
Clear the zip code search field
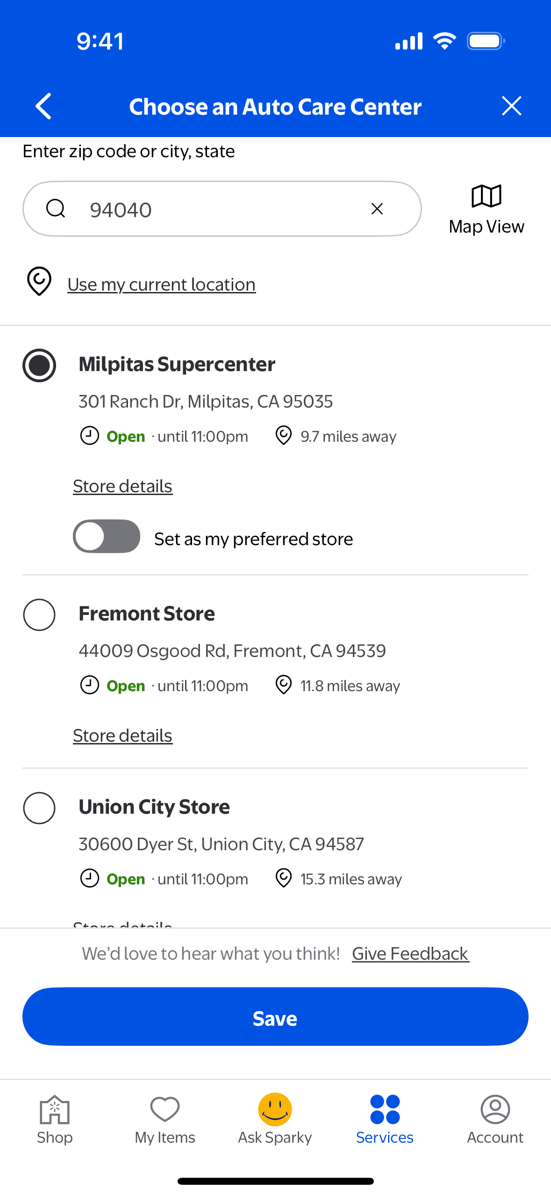tap(377, 209)
